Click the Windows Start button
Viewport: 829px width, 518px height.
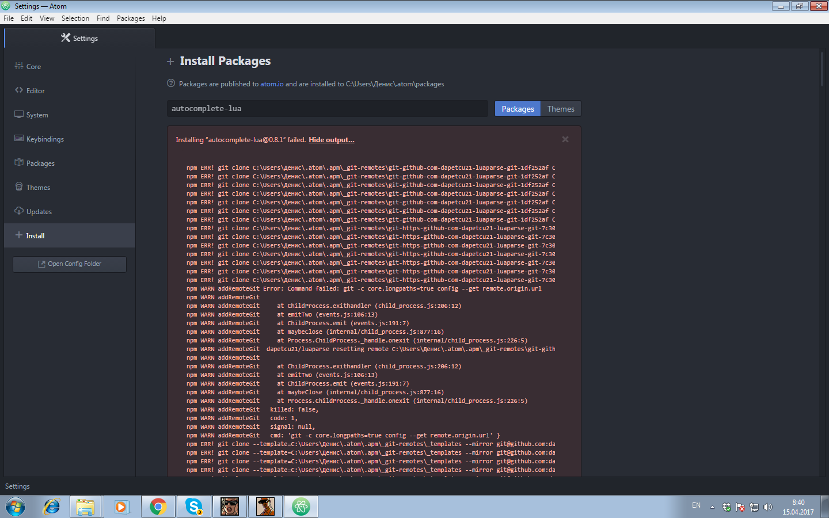pos(16,507)
